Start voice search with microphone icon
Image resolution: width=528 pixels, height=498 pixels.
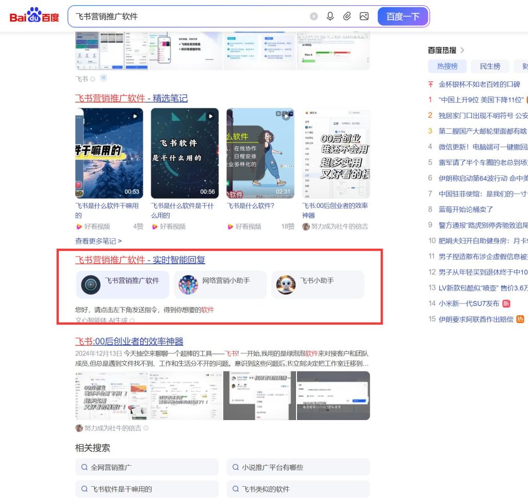point(330,17)
